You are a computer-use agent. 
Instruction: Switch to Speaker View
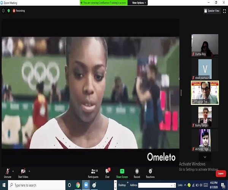point(212,11)
